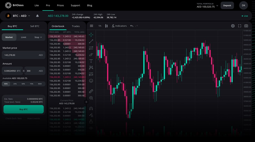Image resolution: width=255 pixels, height=142 pixels.
Task: Change 1h chart timeframe
Action: click(x=100, y=26)
